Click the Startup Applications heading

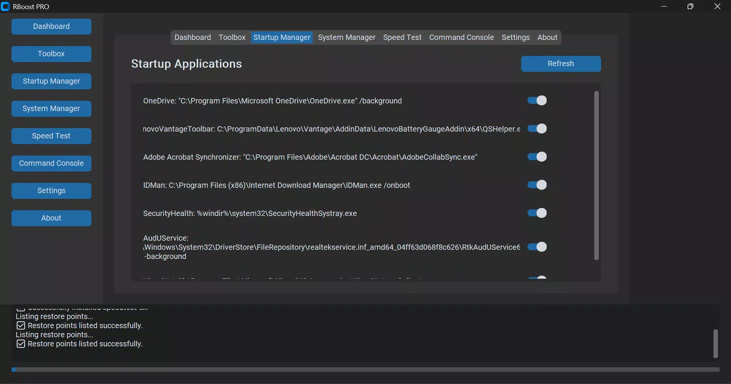click(x=187, y=64)
